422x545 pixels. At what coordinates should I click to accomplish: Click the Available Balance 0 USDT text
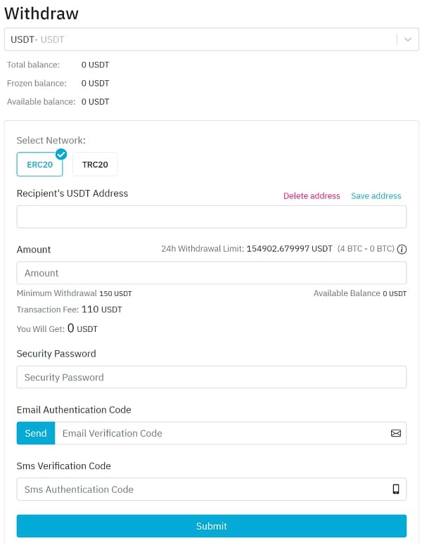tap(360, 293)
